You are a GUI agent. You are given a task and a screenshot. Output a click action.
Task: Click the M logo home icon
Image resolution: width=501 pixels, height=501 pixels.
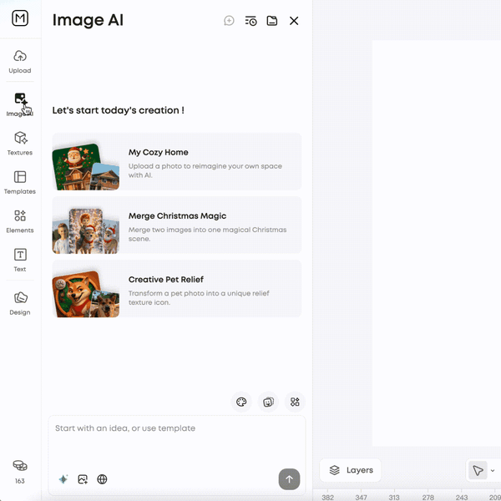coord(20,18)
